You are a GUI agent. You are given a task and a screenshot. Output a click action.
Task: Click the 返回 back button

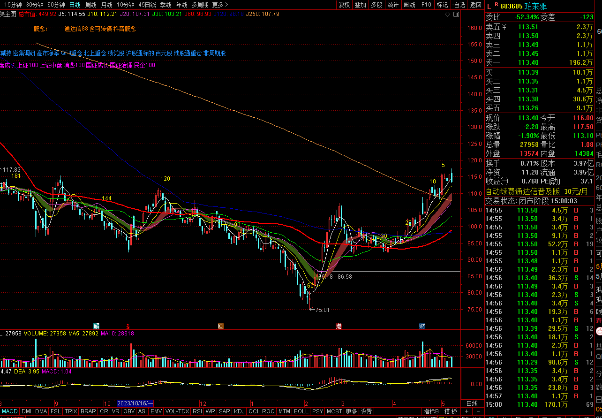click(x=476, y=5)
